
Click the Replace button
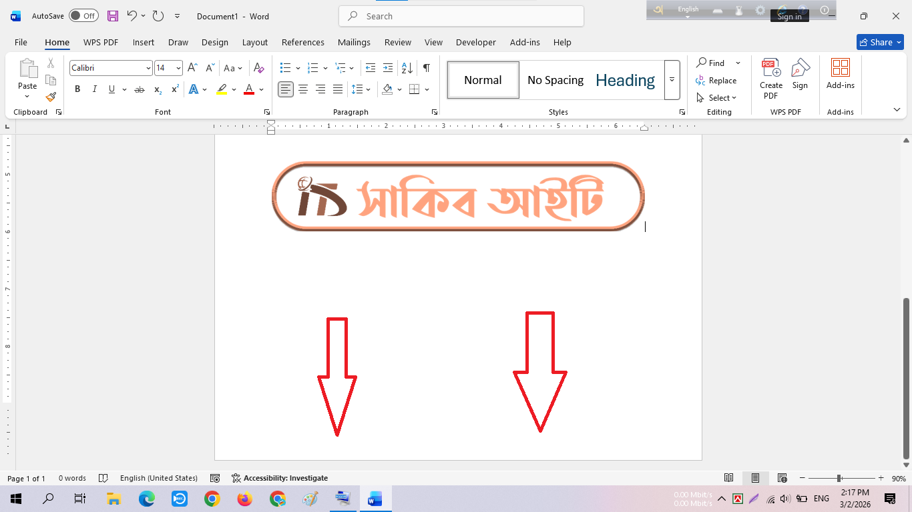[716, 81]
